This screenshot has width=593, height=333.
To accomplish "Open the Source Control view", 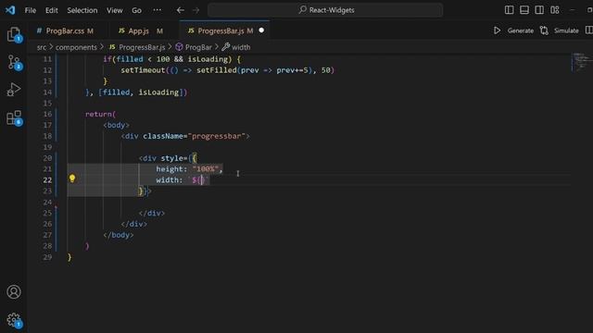I will (14, 62).
